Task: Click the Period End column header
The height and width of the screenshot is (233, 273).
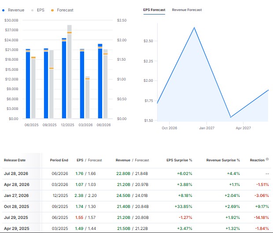Action: tap(59, 160)
